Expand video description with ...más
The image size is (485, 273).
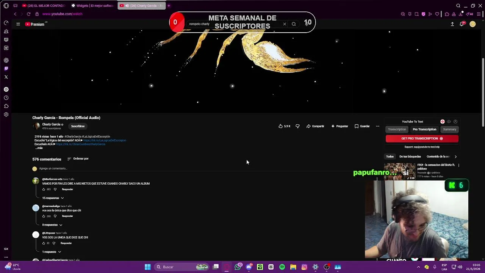tap(39, 148)
